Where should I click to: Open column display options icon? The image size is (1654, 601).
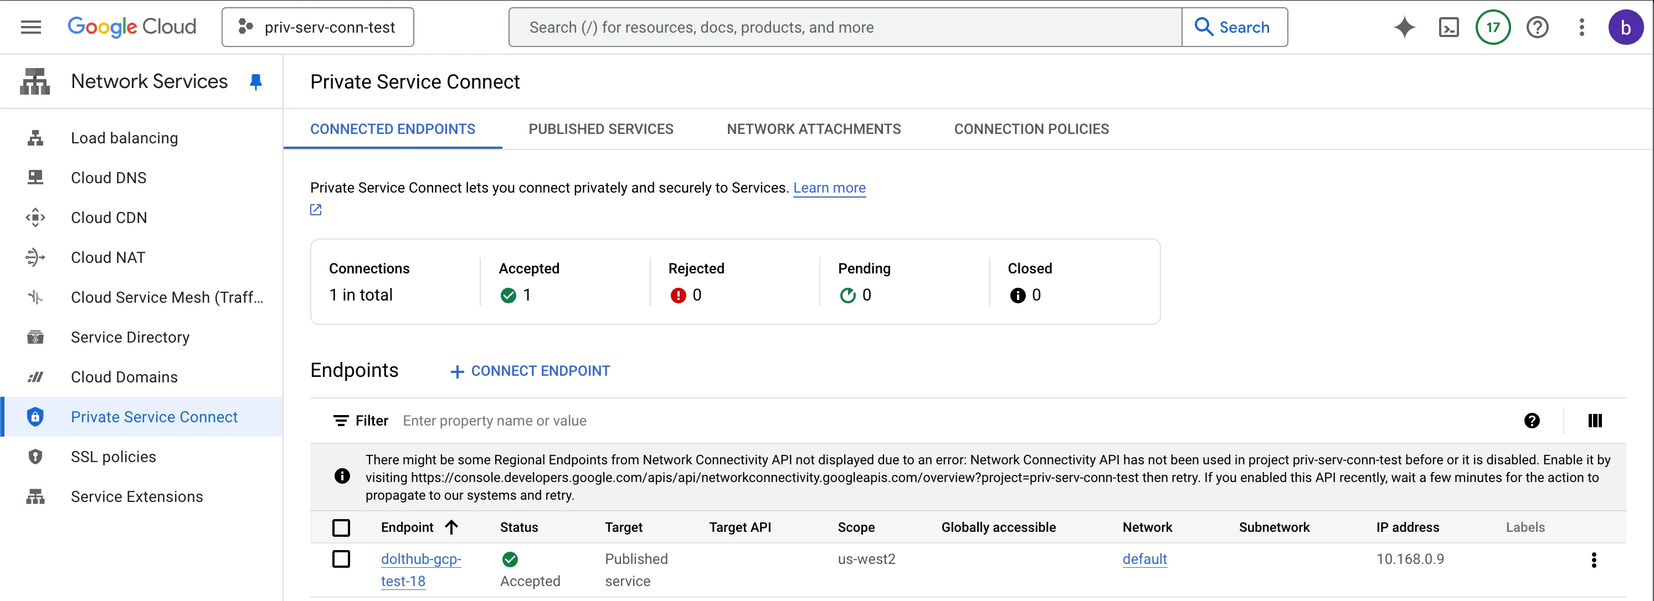1595,421
